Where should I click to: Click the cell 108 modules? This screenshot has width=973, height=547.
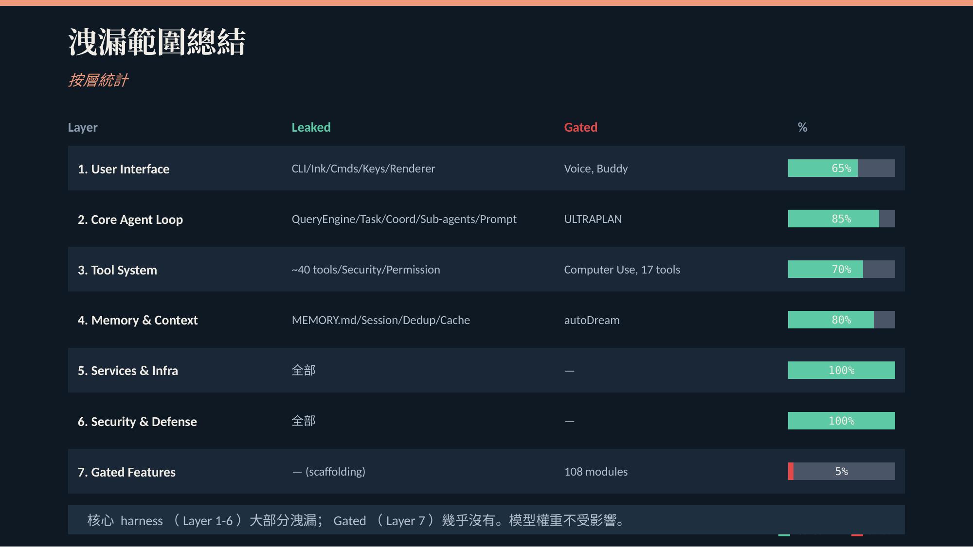point(596,472)
